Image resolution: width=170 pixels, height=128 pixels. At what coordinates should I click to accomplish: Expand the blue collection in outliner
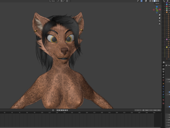click(x=165, y=5)
